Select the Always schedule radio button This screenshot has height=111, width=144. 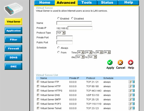58,48
